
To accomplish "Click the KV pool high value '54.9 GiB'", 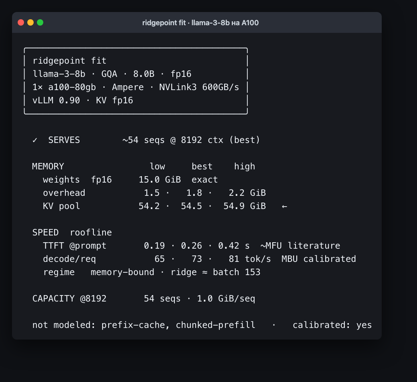I will click(245, 206).
